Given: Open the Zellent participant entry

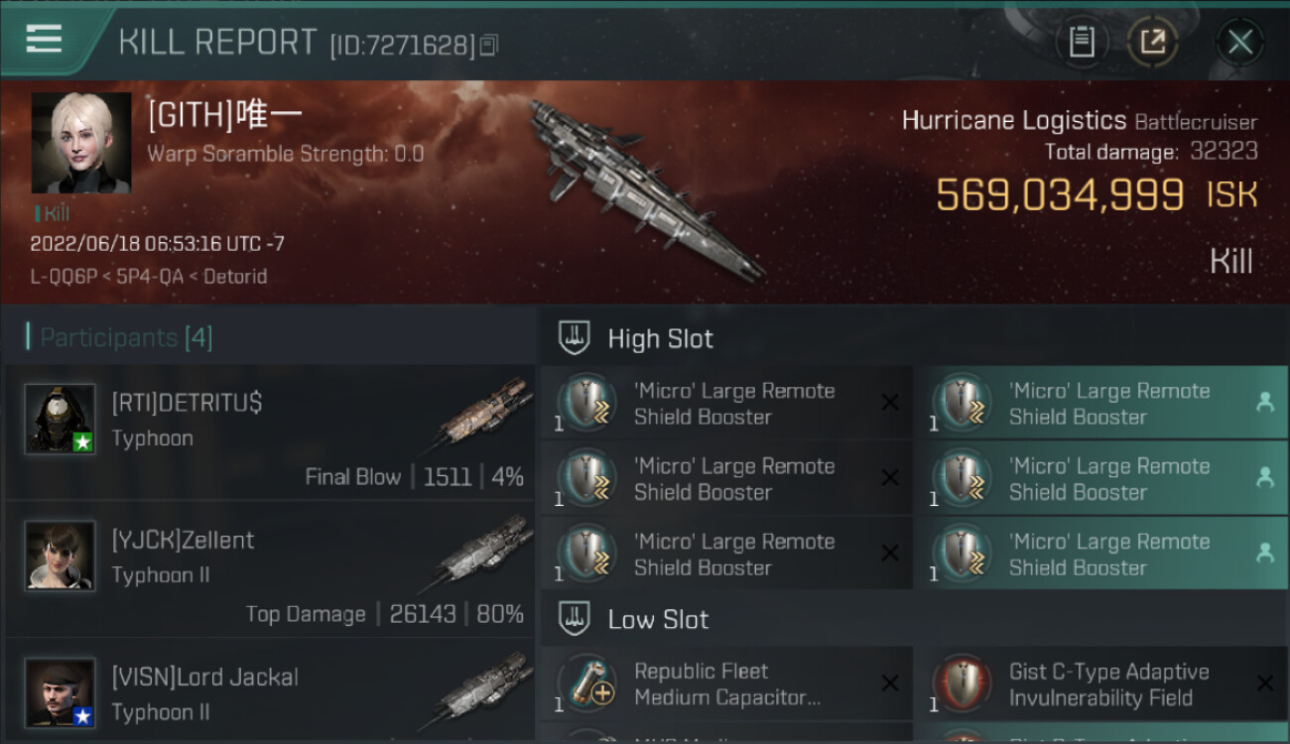Looking at the screenshot, I should [x=270, y=569].
